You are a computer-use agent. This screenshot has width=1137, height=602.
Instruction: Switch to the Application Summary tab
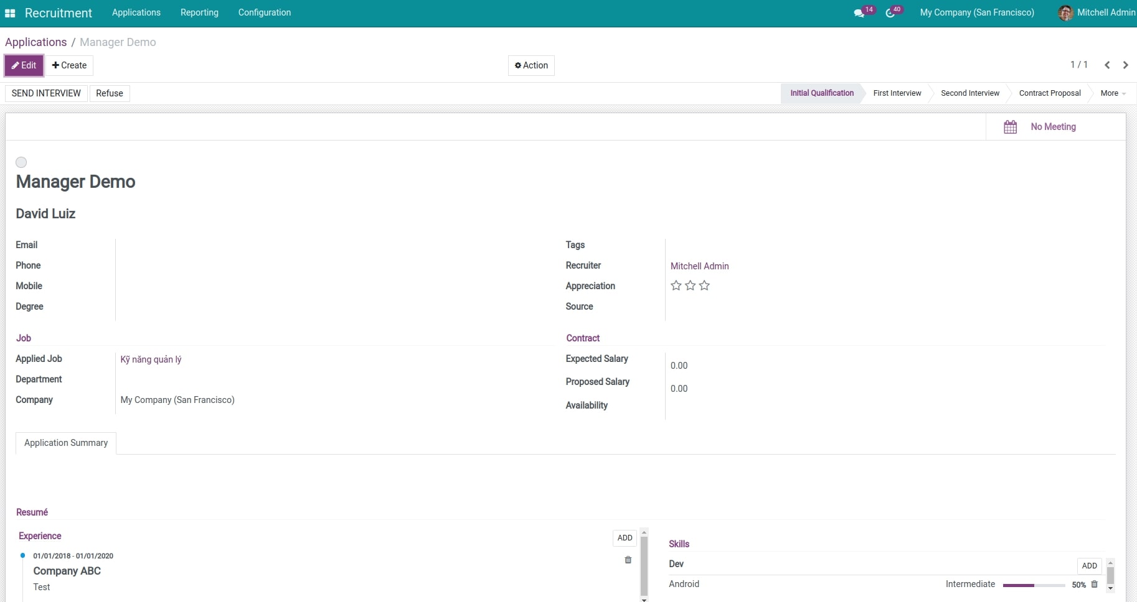tap(65, 443)
